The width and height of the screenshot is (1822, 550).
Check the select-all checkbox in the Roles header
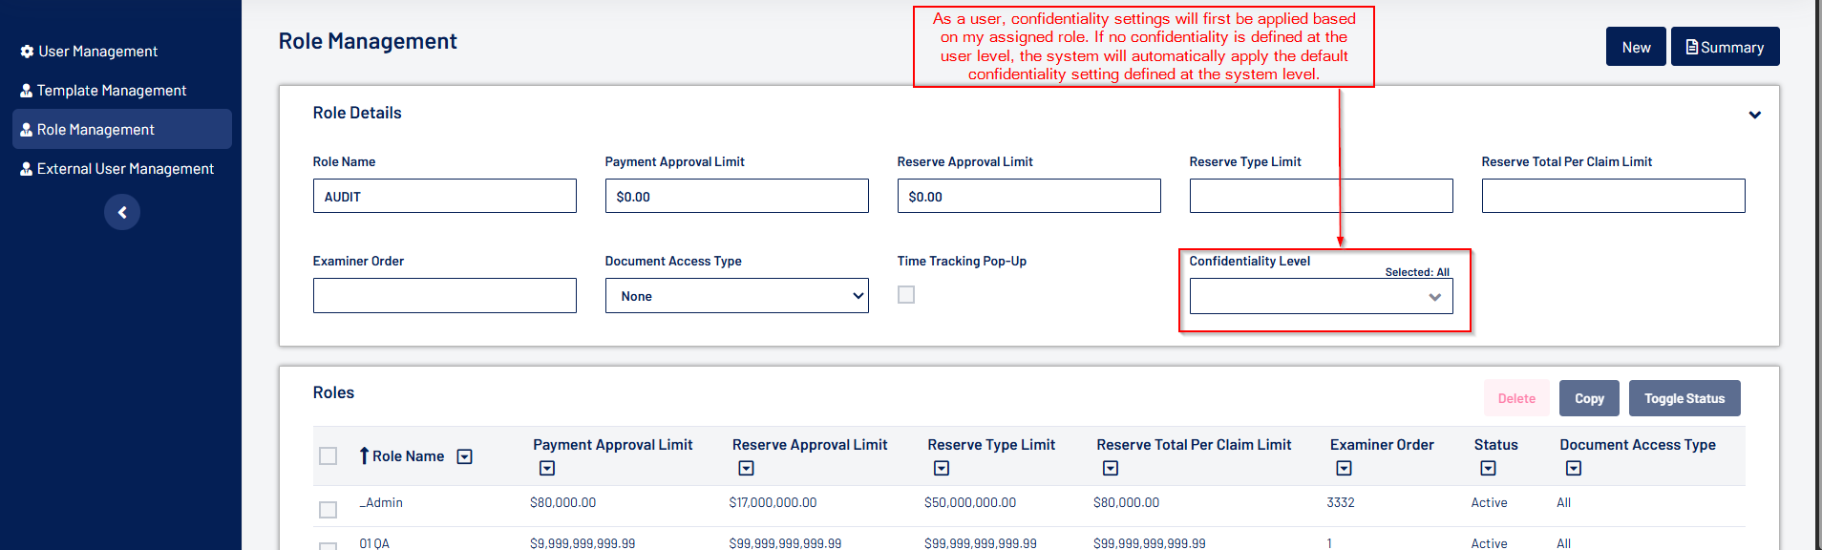[x=328, y=456]
